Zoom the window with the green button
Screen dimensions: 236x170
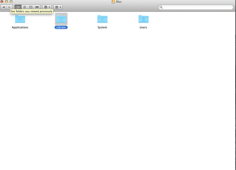[11, 1]
